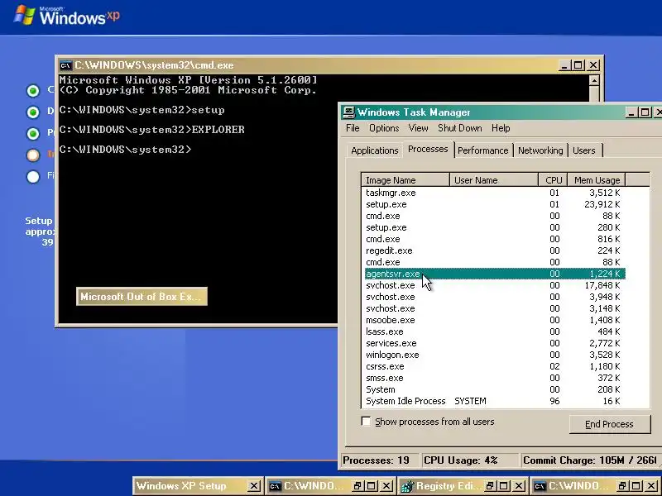This screenshot has height=496, width=662.
Task: Select the regedit.exe process
Action: (x=493, y=250)
